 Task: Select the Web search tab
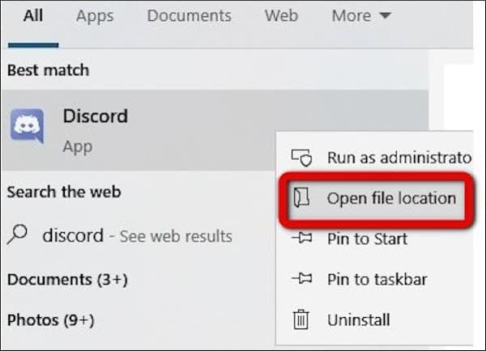(281, 15)
